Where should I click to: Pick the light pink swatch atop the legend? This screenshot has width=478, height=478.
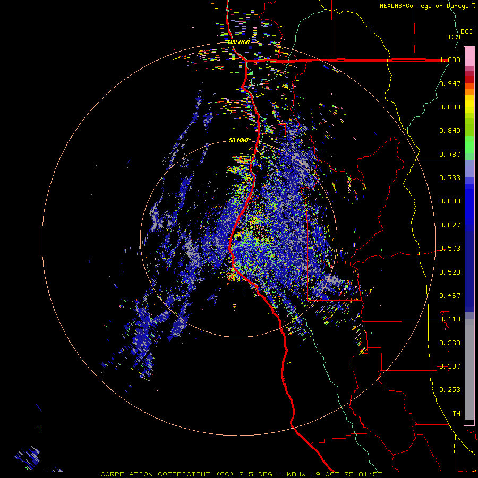[x=469, y=56]
